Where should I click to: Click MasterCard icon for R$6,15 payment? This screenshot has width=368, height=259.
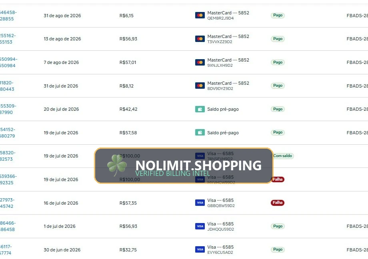pyautogui.click(x=200, y=15)
